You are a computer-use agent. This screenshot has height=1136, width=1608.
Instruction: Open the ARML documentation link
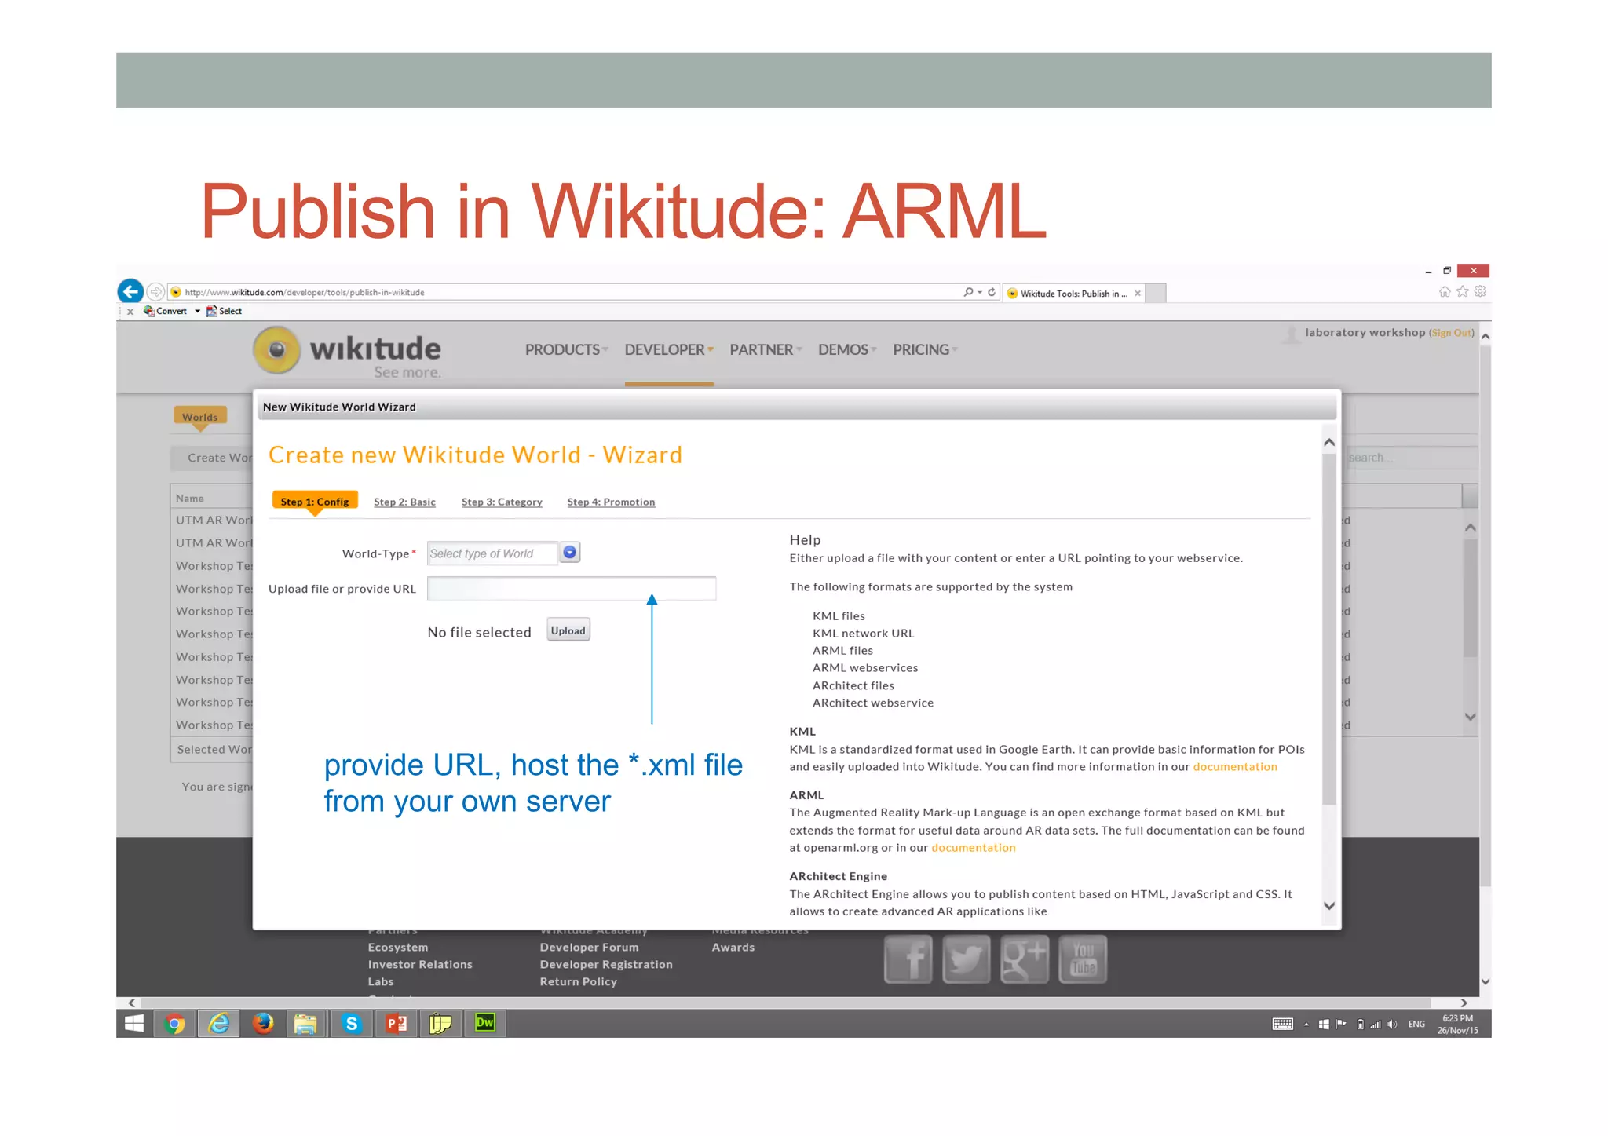click(974, 848)
